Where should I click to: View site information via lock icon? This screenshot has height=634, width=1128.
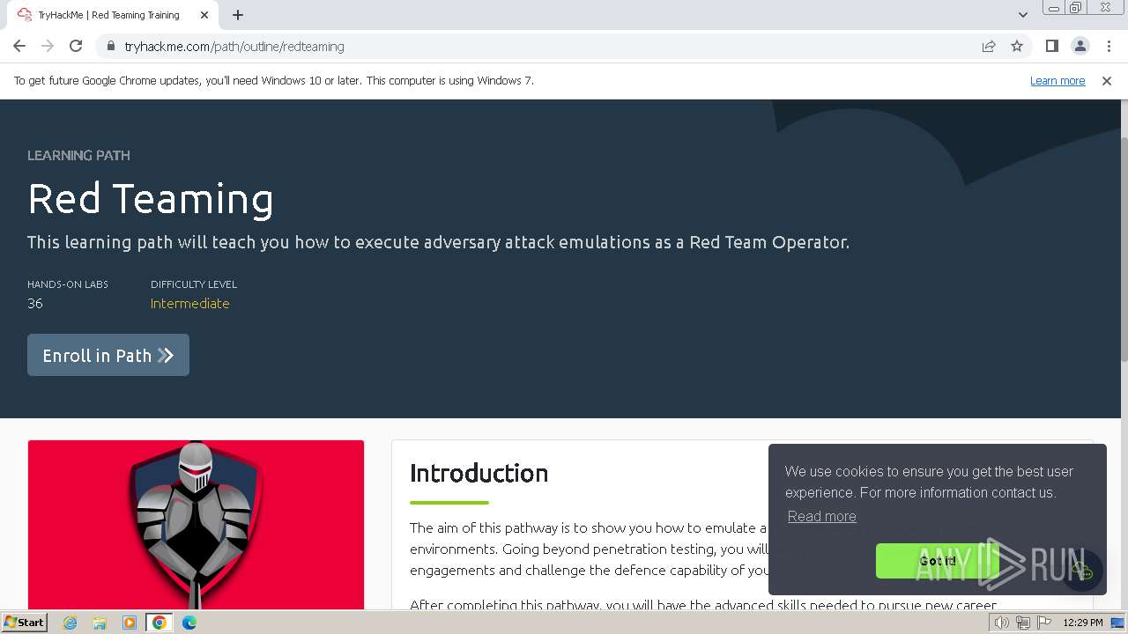110,46
